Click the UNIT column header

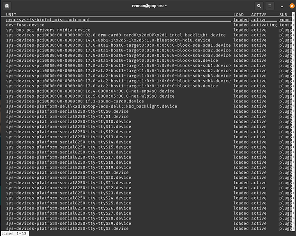(11, 15)
